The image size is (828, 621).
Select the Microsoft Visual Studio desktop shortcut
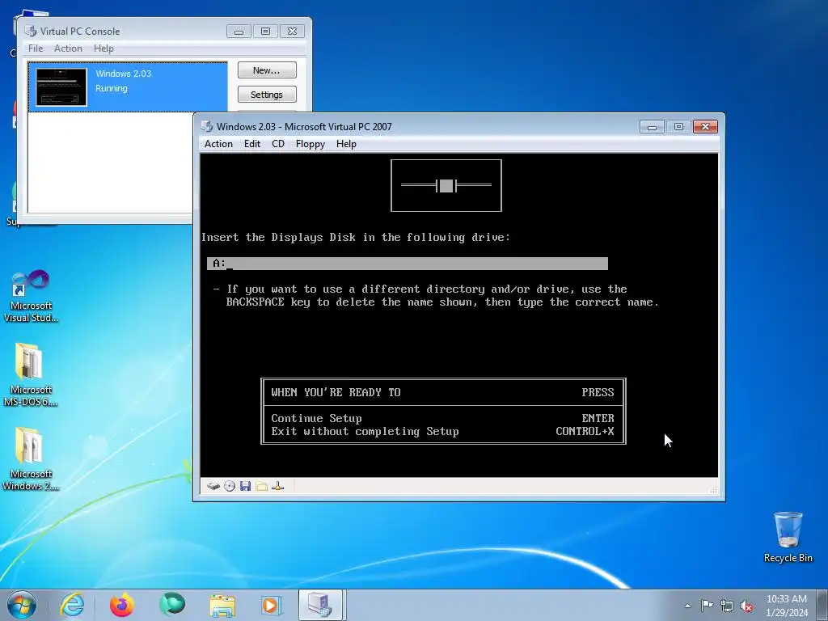[31, 296]
